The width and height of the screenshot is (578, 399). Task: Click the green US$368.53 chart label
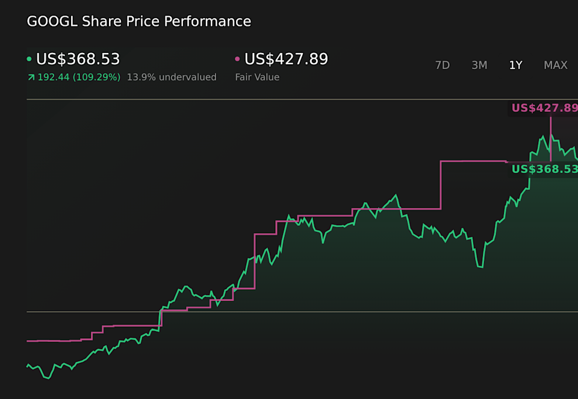544,169
